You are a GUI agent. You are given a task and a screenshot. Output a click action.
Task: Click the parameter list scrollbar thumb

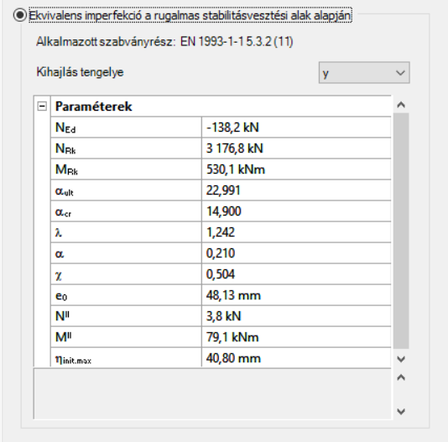[x=401, y=231]
